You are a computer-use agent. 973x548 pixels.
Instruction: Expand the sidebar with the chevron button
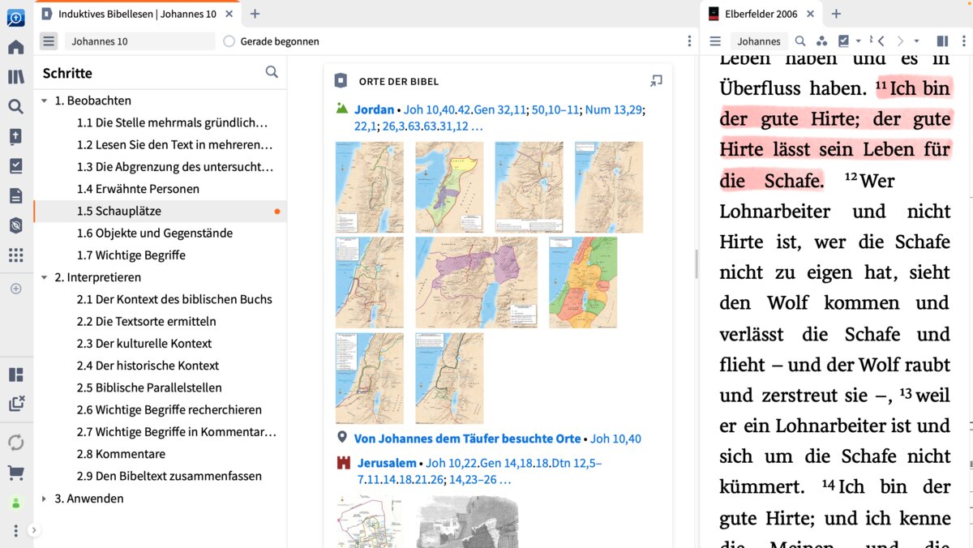(x=34, y=530)
